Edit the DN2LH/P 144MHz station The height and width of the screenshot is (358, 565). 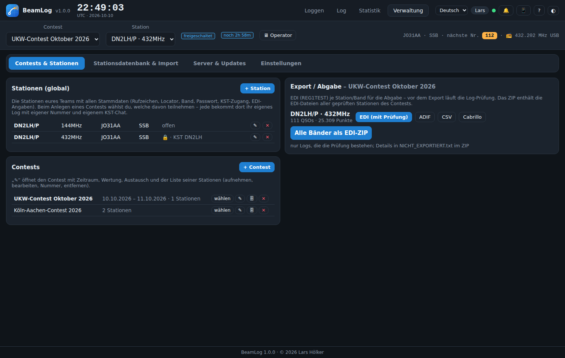pos(255,125)
